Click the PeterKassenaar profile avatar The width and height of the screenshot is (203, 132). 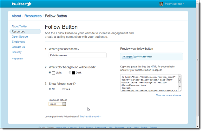click(x=161, y=4)
